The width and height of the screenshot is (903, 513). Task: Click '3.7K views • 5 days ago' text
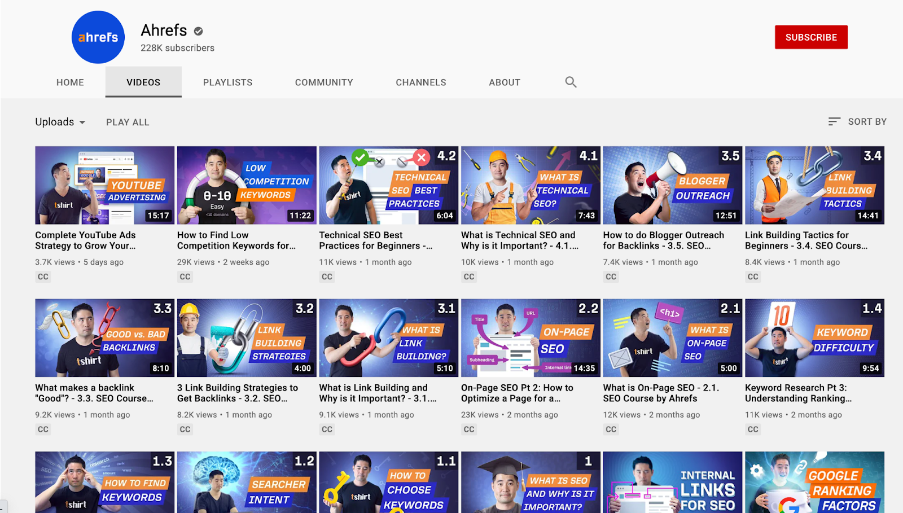coord(79,262)
